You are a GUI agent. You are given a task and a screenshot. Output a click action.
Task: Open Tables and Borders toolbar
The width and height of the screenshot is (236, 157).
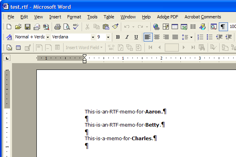click(166, 27)
